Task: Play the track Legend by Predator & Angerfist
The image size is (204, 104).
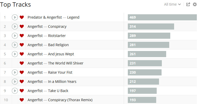Action: (x=15, y=17)
